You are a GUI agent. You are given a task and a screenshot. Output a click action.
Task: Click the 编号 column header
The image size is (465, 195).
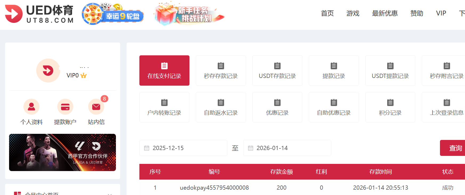coord(214,172)
